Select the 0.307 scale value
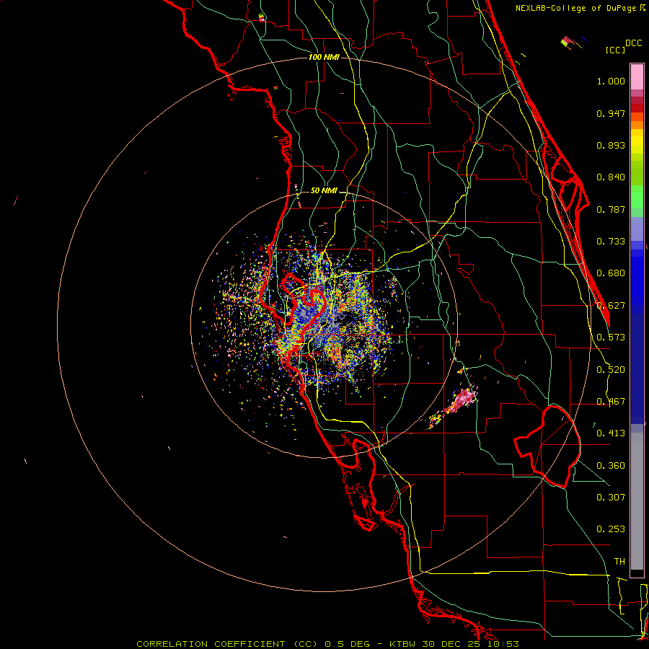649x649 pixels. 611,497
